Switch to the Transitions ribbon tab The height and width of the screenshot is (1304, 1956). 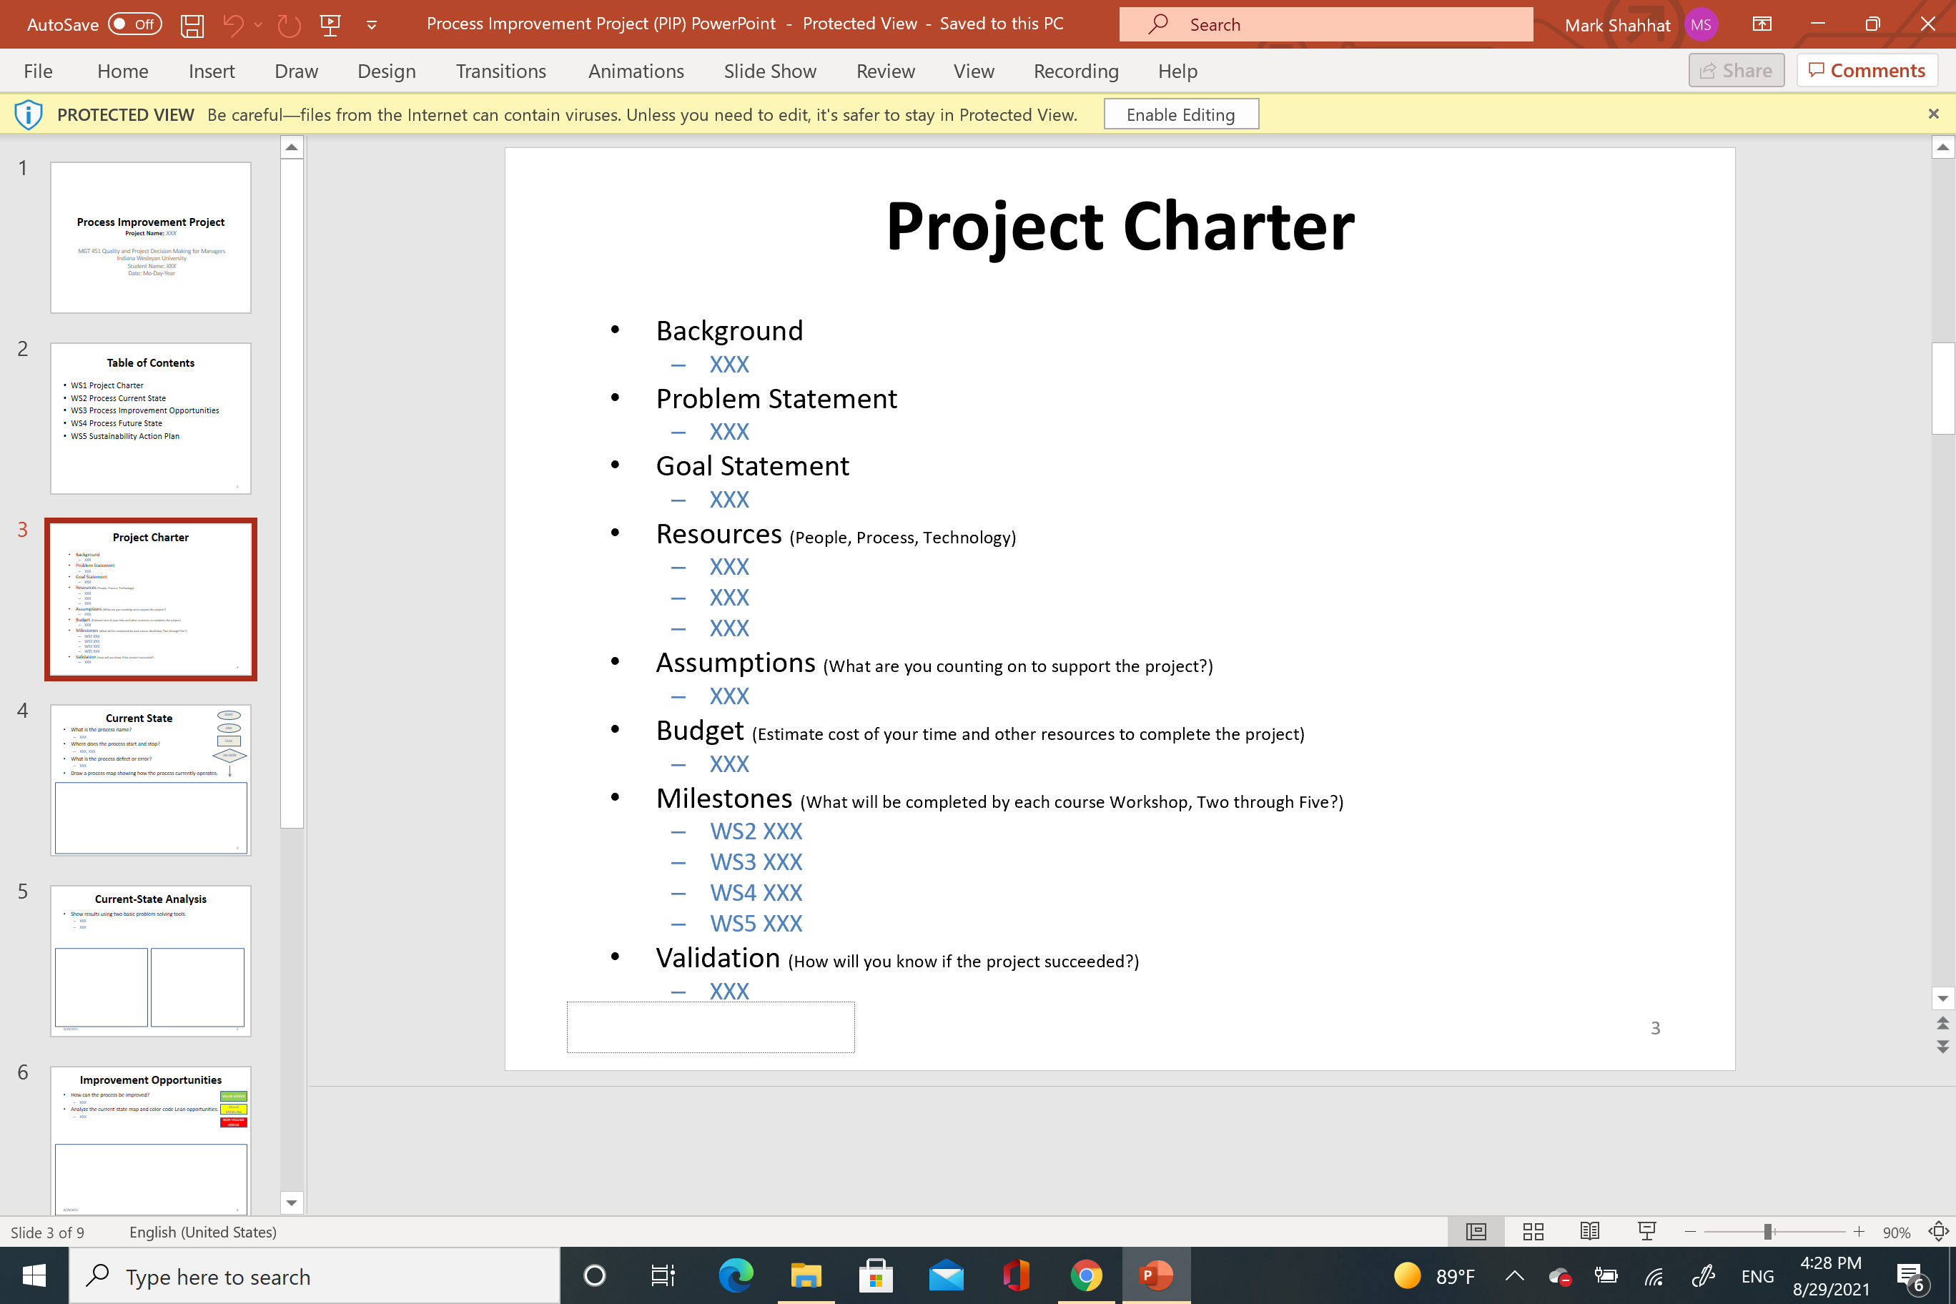pyautogui.click(x=500, y=71)
